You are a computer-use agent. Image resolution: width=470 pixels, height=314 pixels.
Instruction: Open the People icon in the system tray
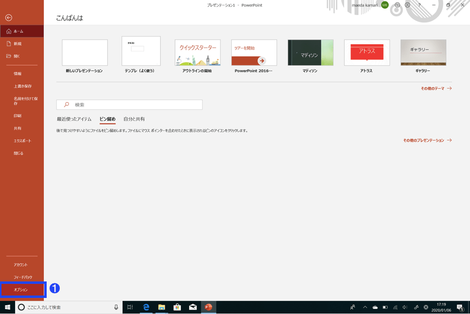click(353, 307)
